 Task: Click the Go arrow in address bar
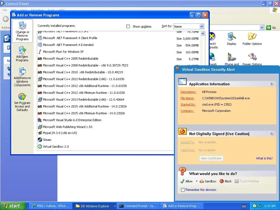pos(269,28)
